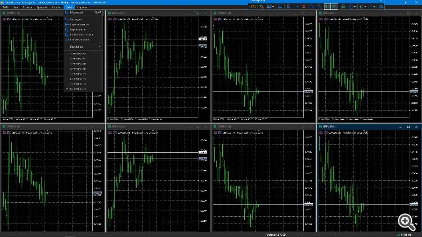The width and height of the screenshot is (422, 237).
Task: Toggle the first highlighted chart scroll button
Action: click(327, 7)
